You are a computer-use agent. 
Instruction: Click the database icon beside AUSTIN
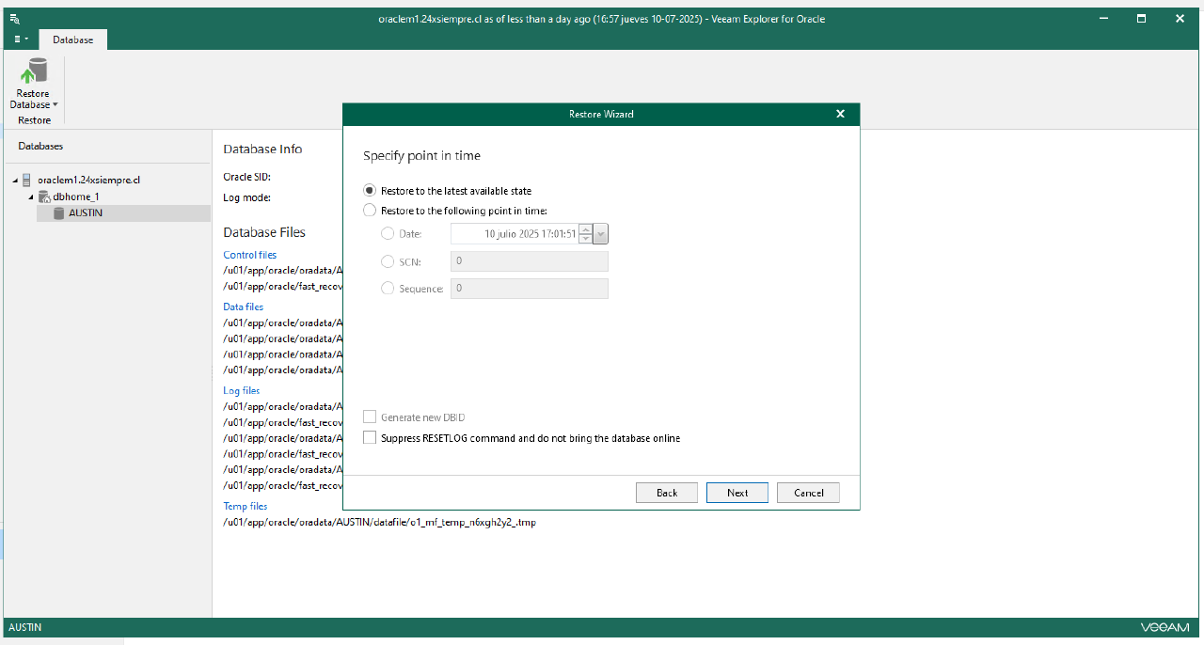pyautogui.click(x=59, y=213)
